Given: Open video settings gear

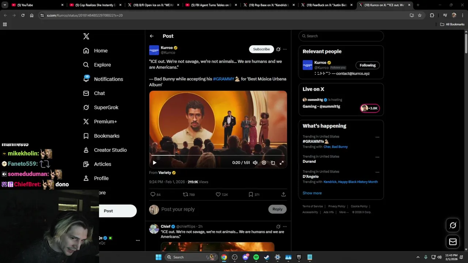Looking at the screenshot, I should (264, 163).
